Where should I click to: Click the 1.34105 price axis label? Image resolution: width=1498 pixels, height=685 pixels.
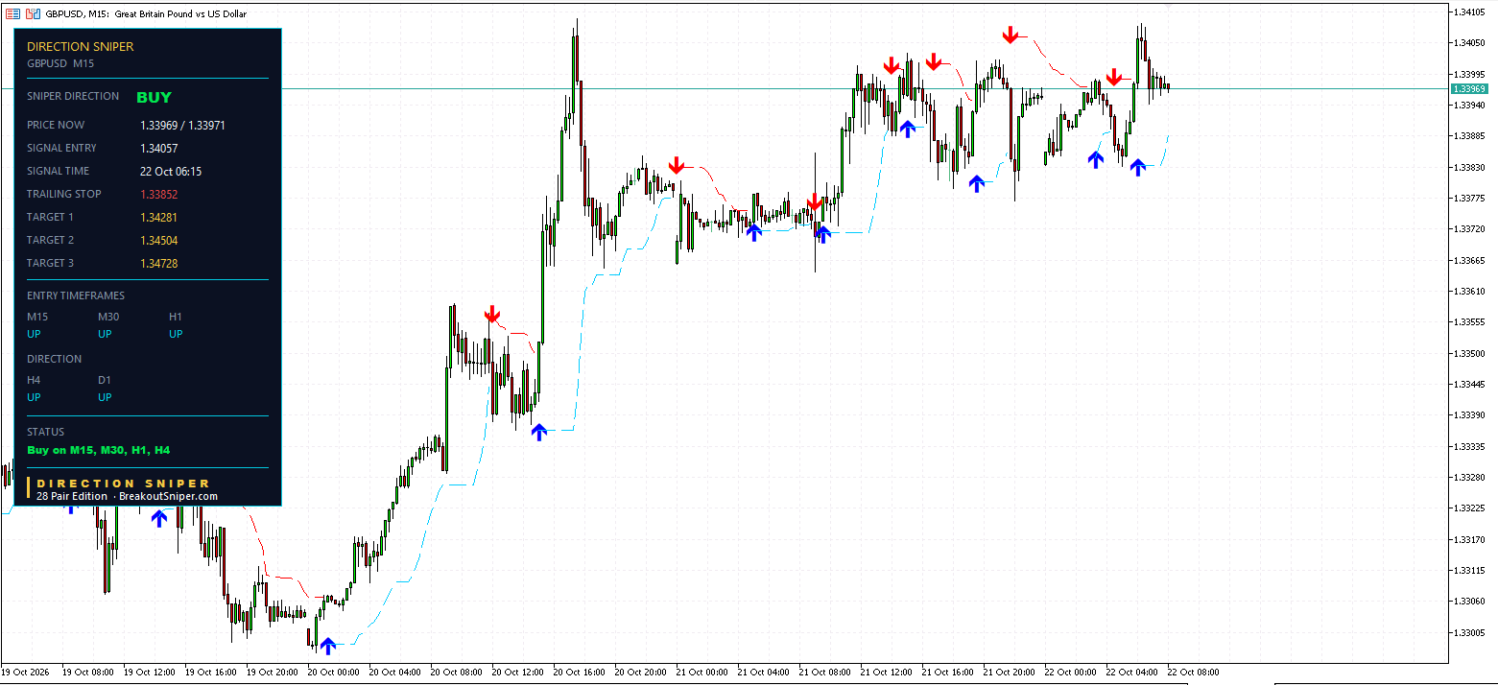click(1469, 12)
